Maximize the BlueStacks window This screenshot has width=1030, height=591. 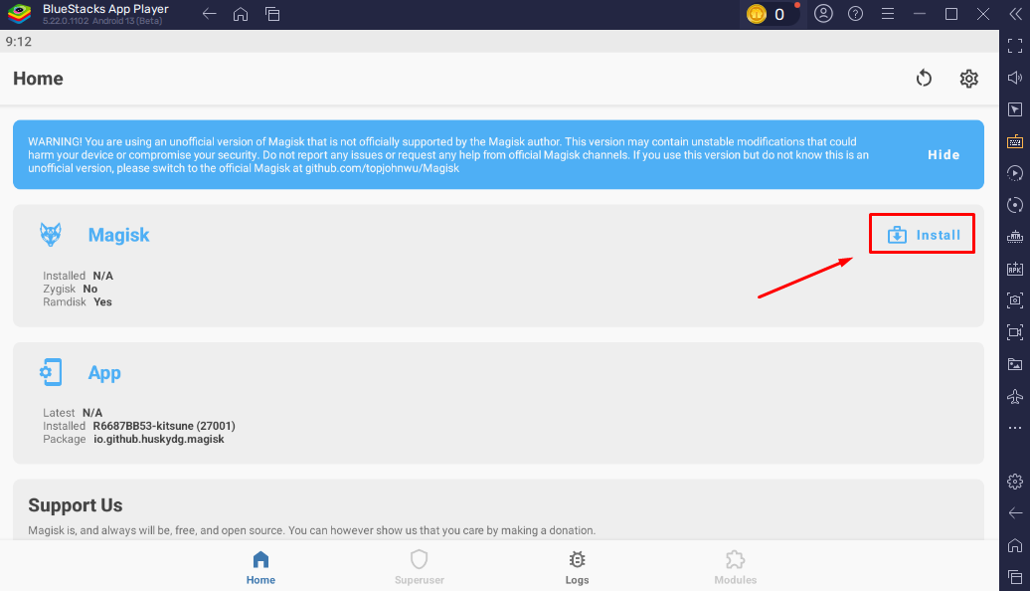(951, 14)
